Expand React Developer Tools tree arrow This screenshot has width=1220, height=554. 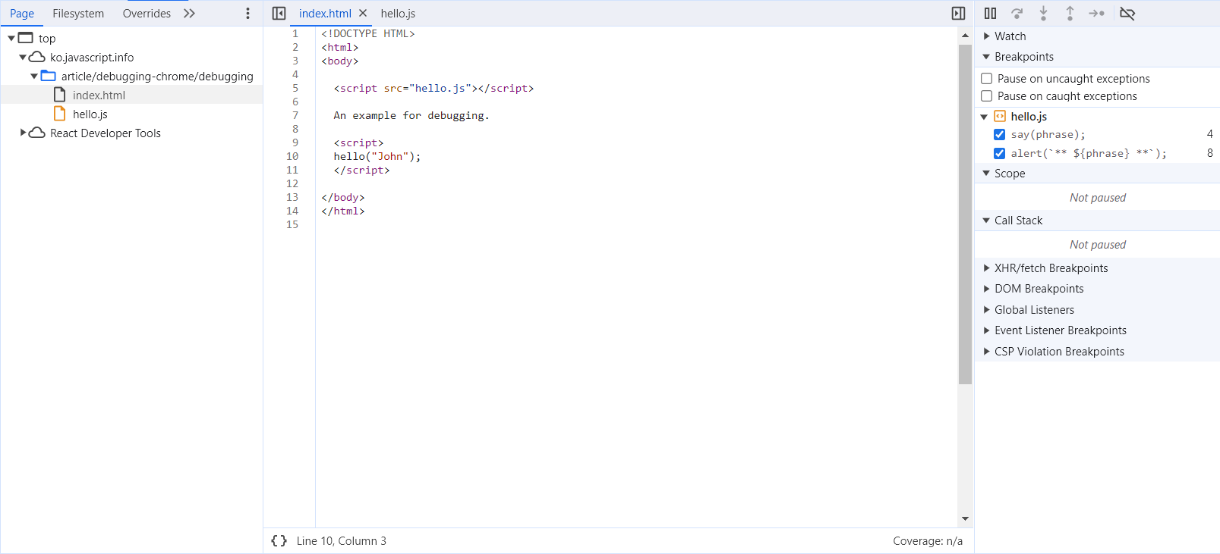click(x=23, y=133)
